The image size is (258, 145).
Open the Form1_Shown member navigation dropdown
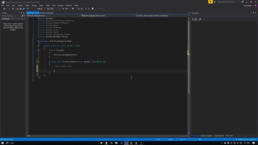tap(163, 16)
